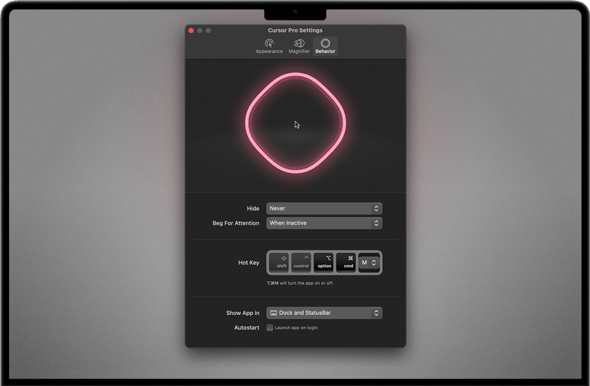Open the Hide dropdown set to Never
Image resolution: width=590 pixels, height=386 pixels.
[324, 209]
